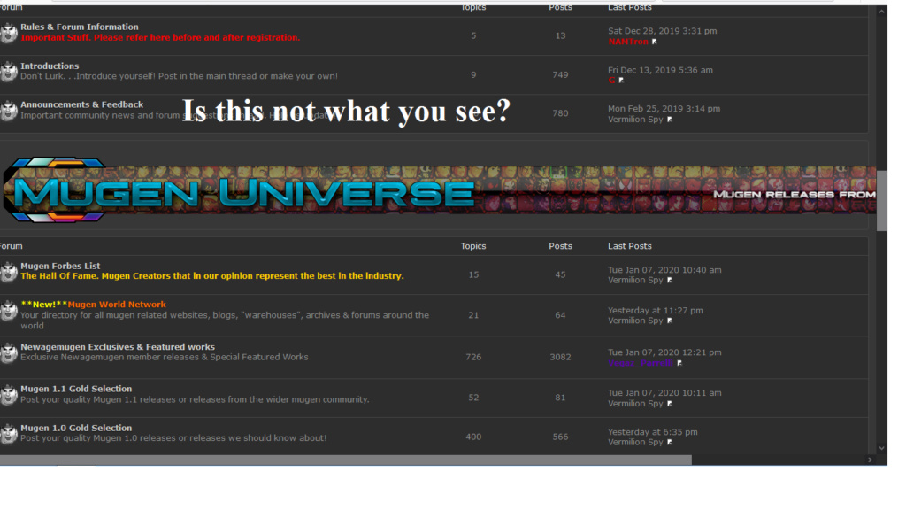
Task: Click the vertical scrollbar thumb
Action: pos(882,201)
